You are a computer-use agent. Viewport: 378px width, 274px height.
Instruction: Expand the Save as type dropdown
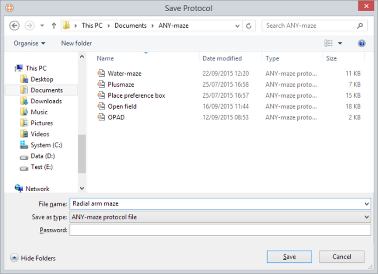pyautogui.click(x=366, y=217)
